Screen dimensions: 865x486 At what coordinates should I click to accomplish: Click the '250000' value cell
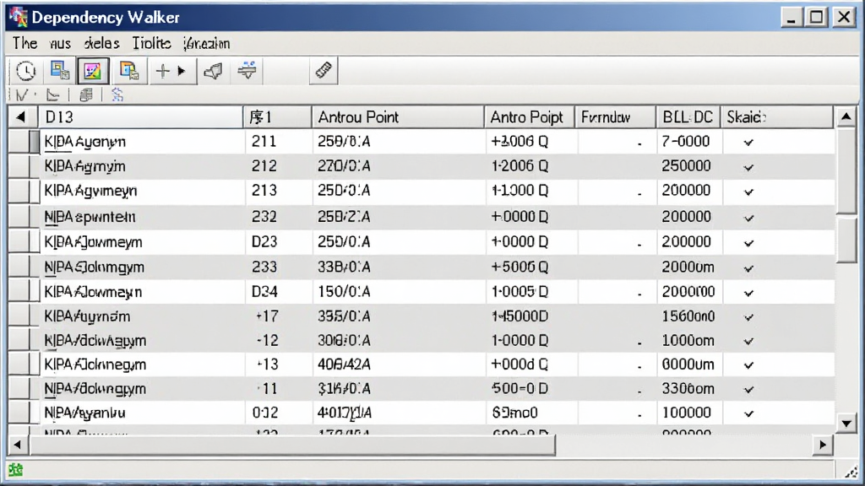[x=686, y=166]
